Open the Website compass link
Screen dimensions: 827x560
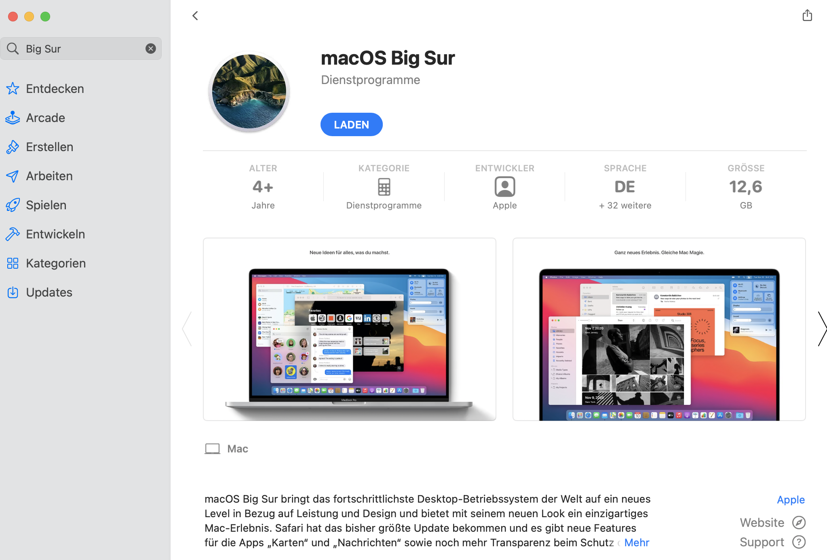(x=773, y=523)
